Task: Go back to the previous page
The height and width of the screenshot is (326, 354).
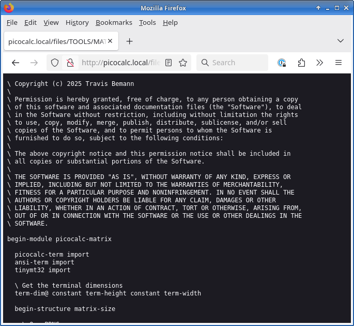Action: [16, 63]
